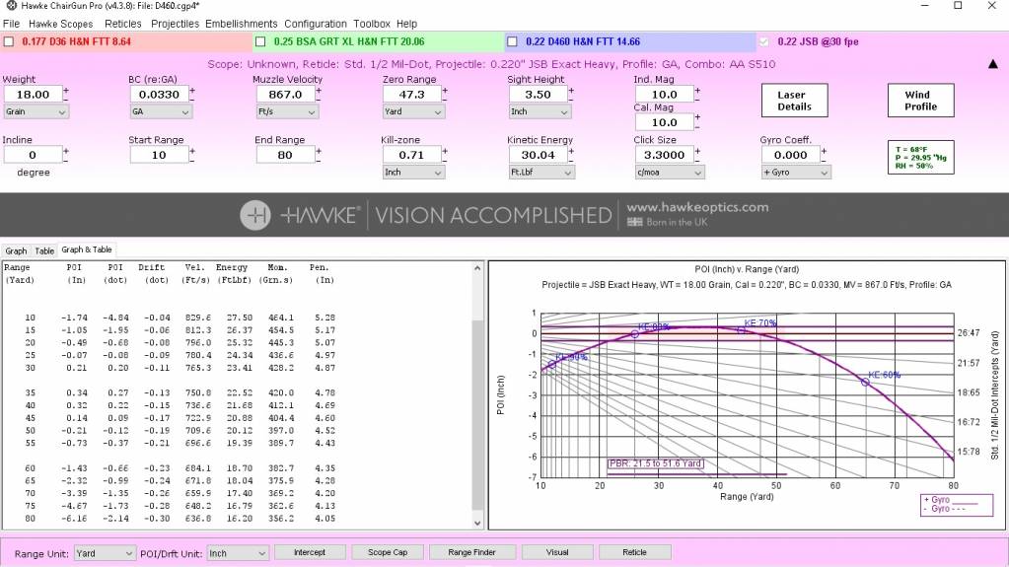Click the Cal. Mag field 10.0
The image size is (1009, 567).
pos(664,122)
